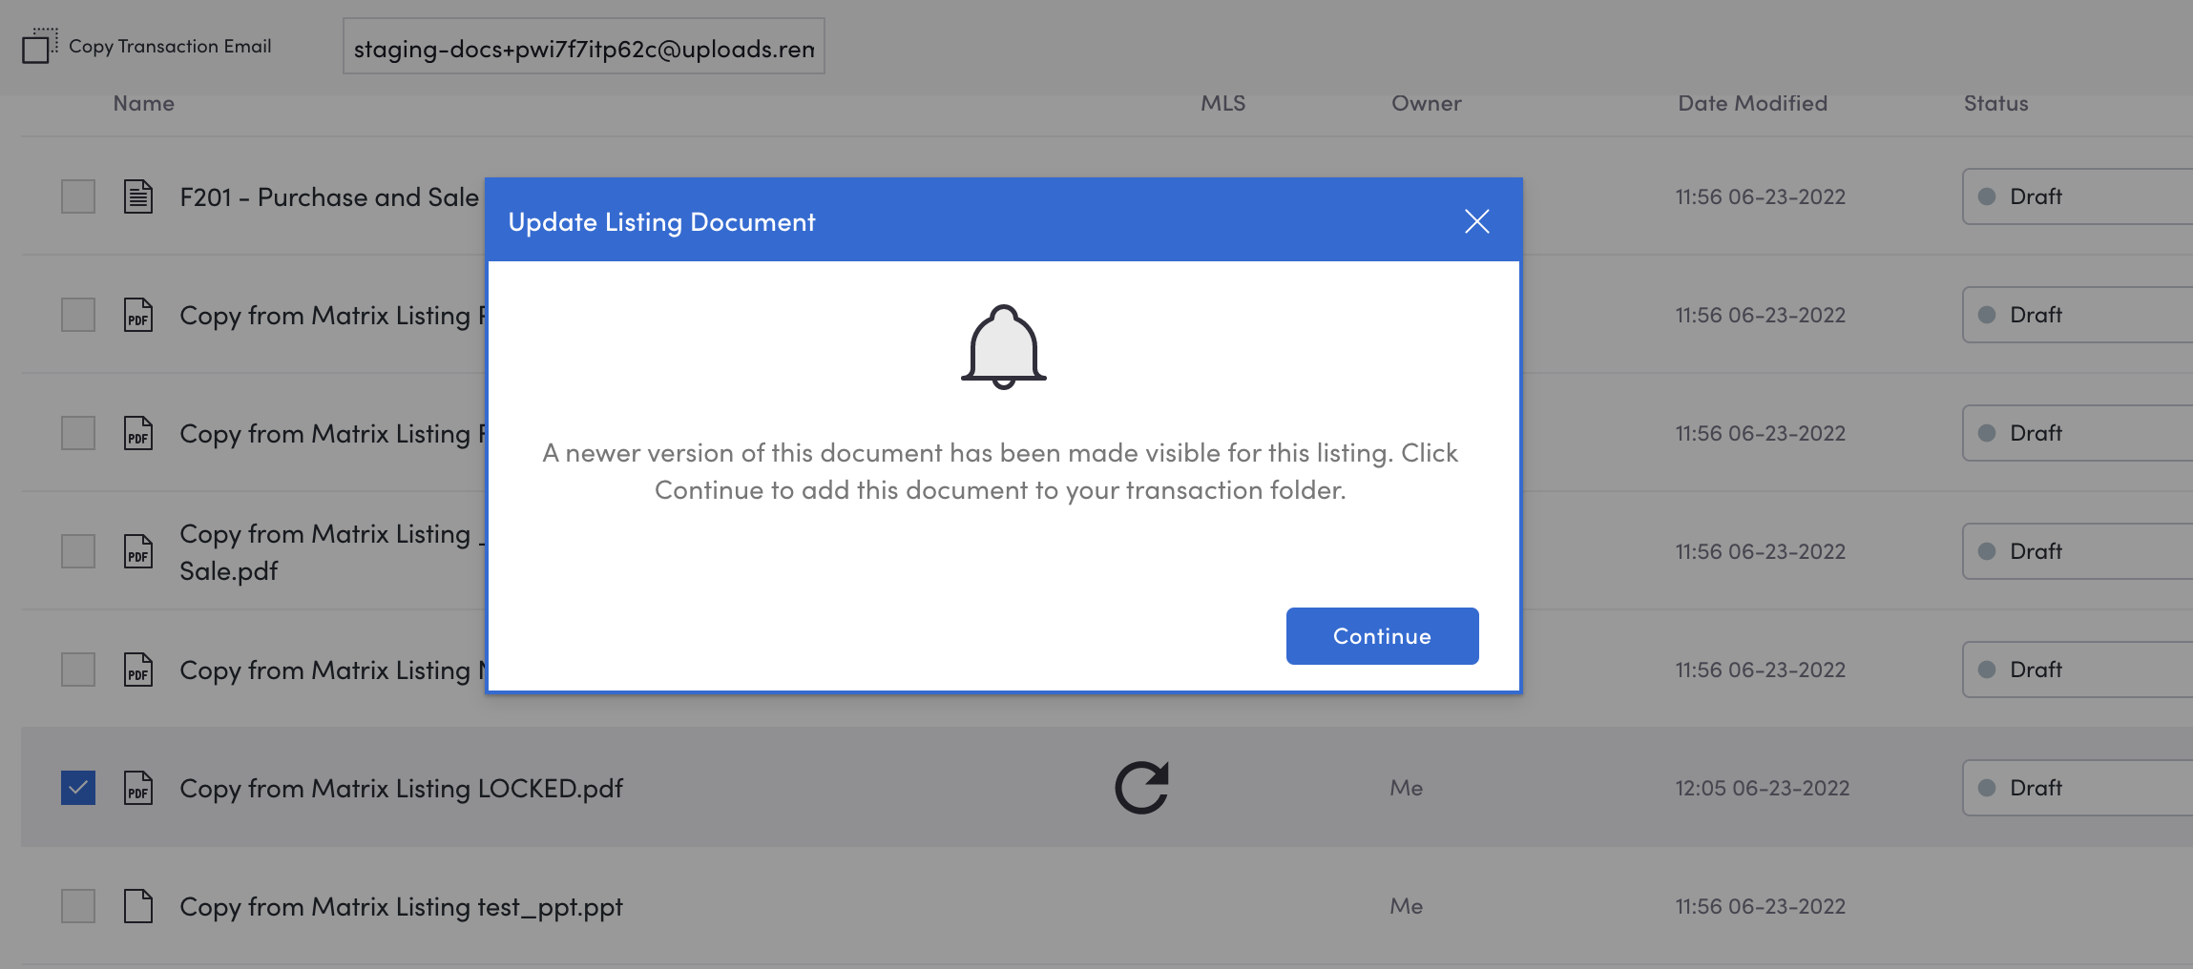Open Copy from Matrix Listing LOCKED.pdf file name
The height and width of the screenshot is (969, 2193).
401,789
